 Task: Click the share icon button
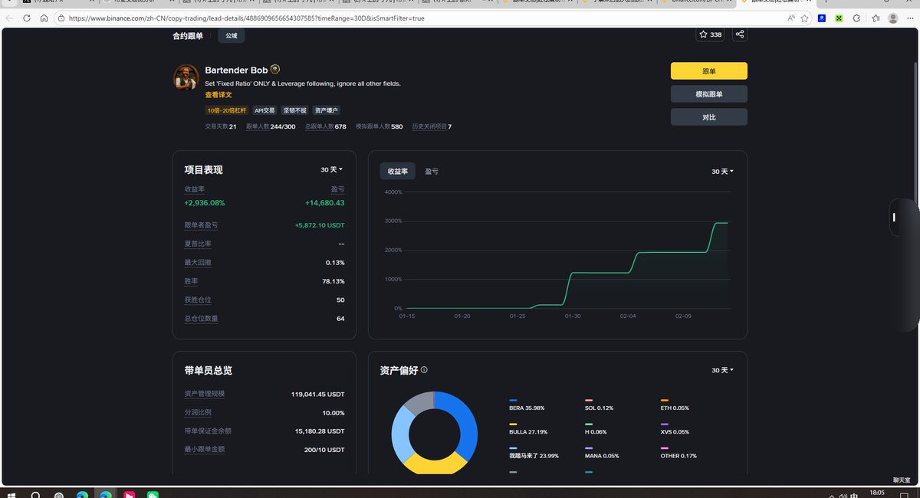(x=739, y=34)
